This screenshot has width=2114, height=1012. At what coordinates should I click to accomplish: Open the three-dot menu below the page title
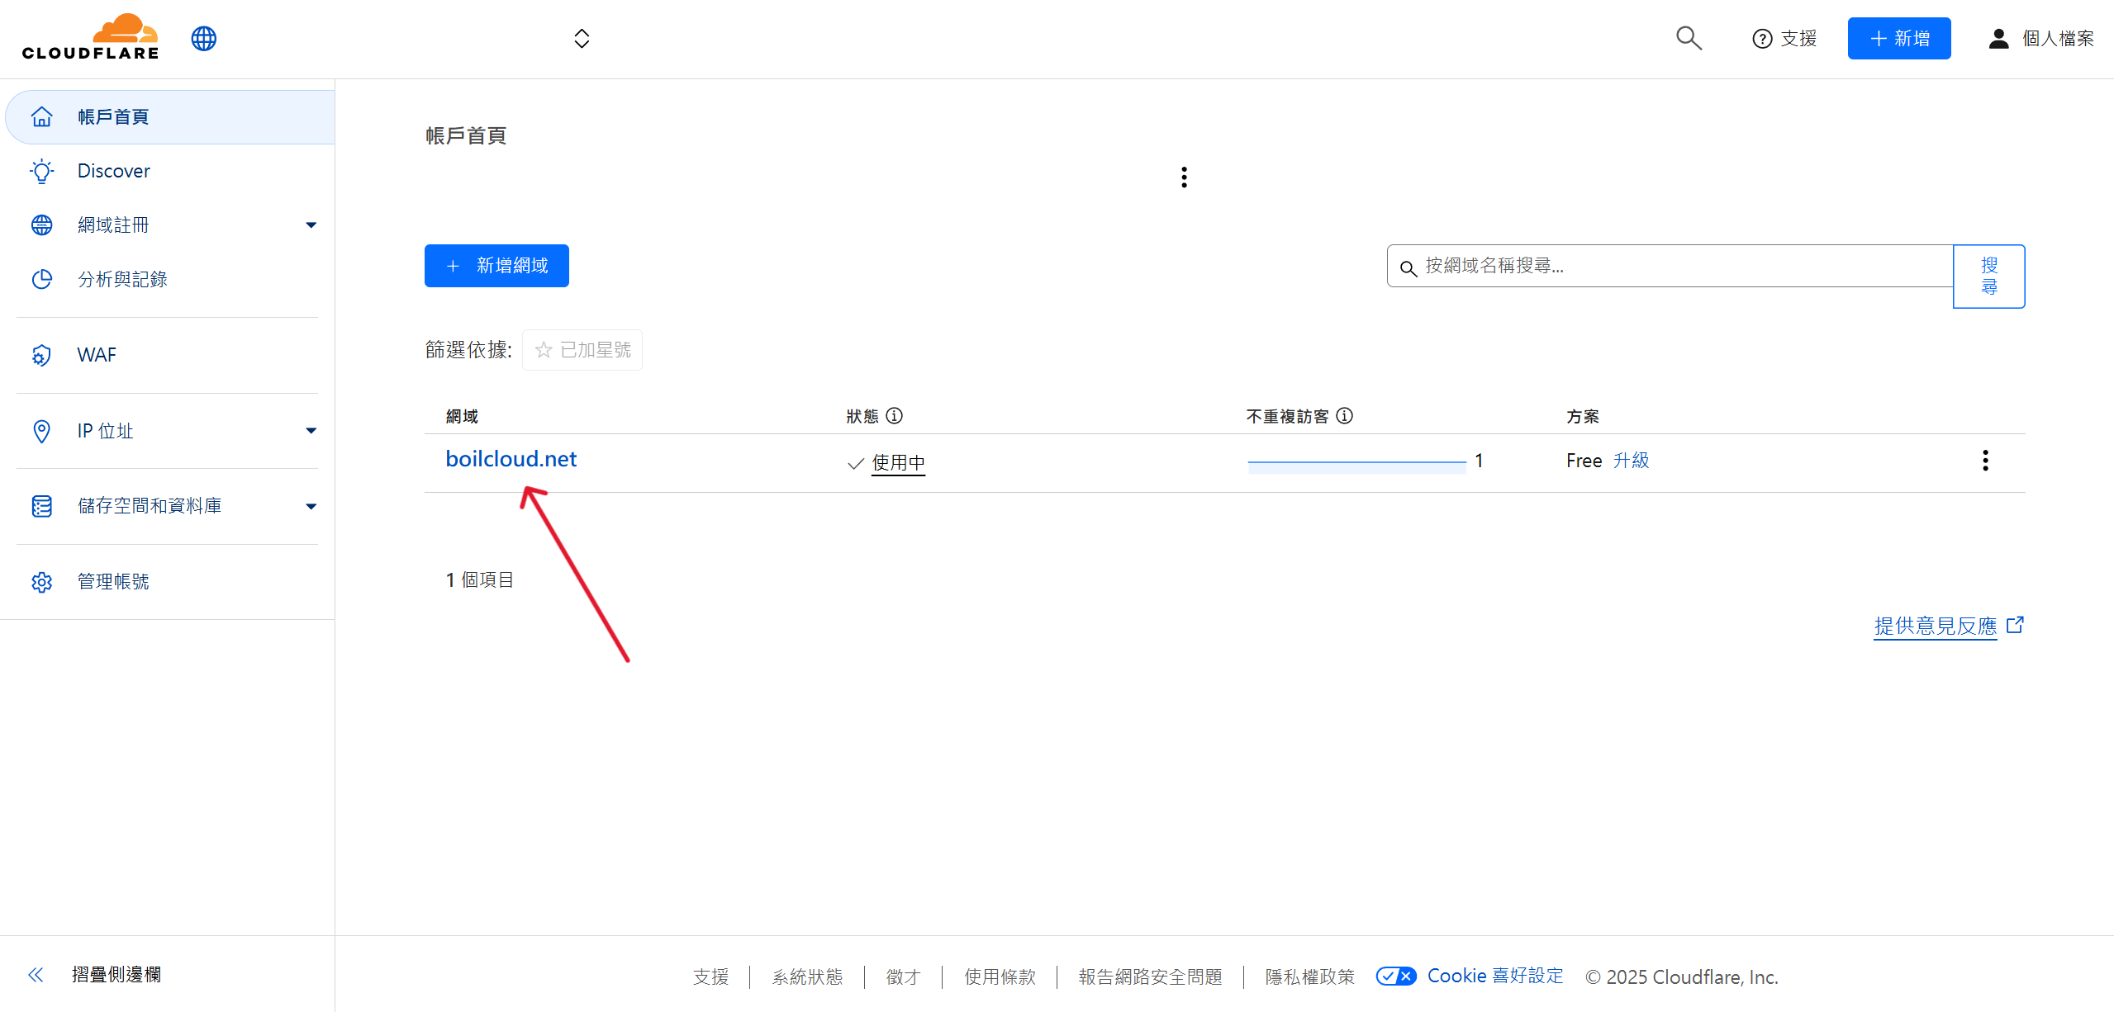tap(1184, 177)
